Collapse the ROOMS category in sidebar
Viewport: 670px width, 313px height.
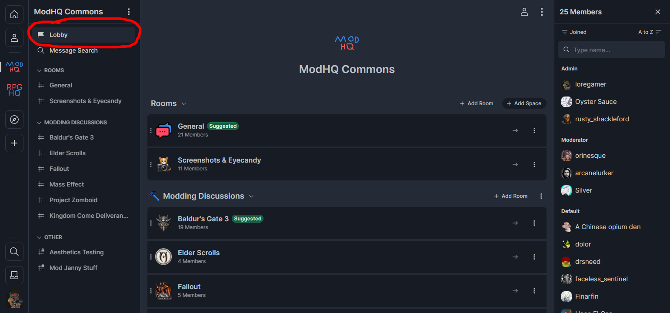[50, 70]
